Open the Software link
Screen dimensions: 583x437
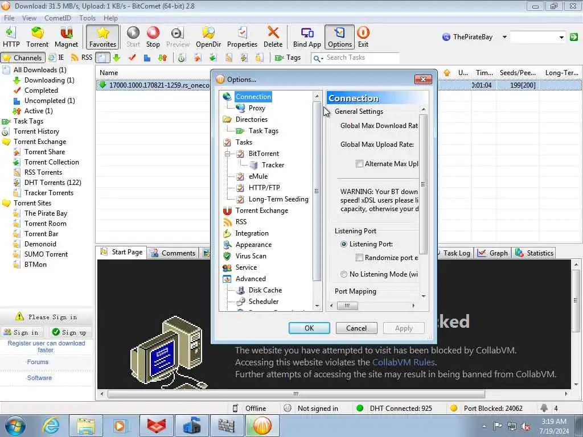point(39,378)
